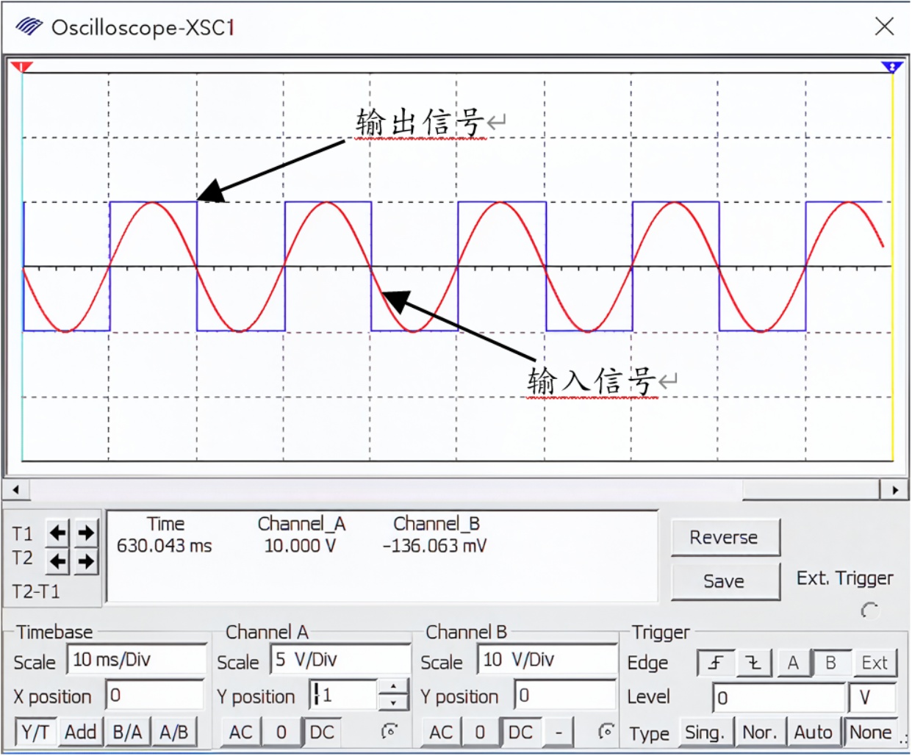Screen dimensions: 912x756
Task: Shift cursor T2 left with arrow
Action: click(58, 562)
